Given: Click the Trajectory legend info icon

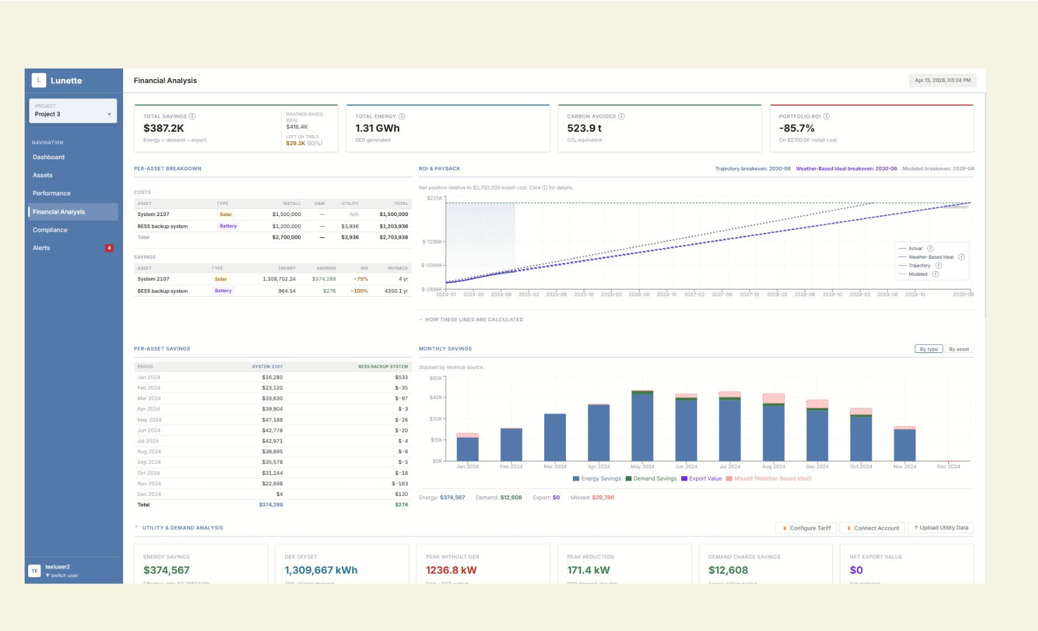Looking at the screenshot, I should point(938,266).
